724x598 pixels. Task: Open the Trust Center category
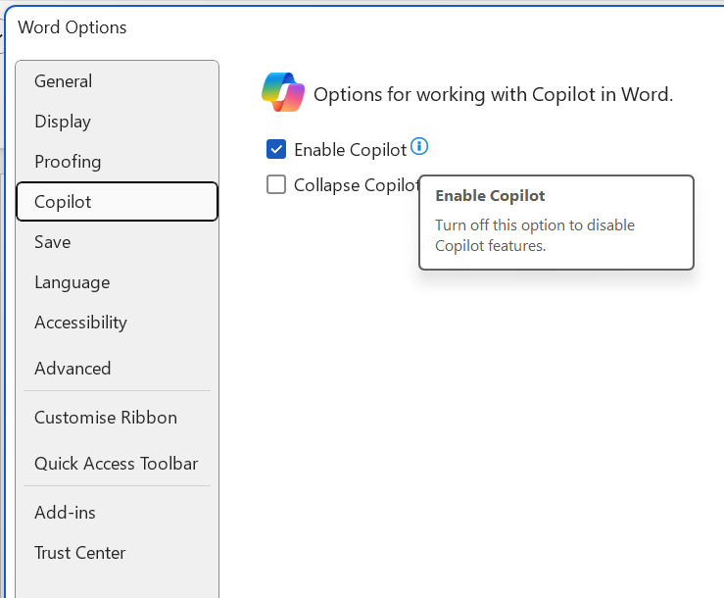[117, 553]
